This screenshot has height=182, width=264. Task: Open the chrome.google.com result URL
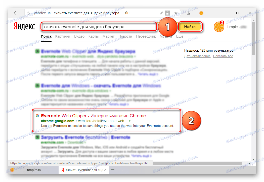(x=84, y=121)
